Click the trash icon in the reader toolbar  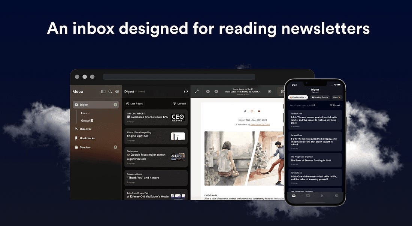pos(282,91)
